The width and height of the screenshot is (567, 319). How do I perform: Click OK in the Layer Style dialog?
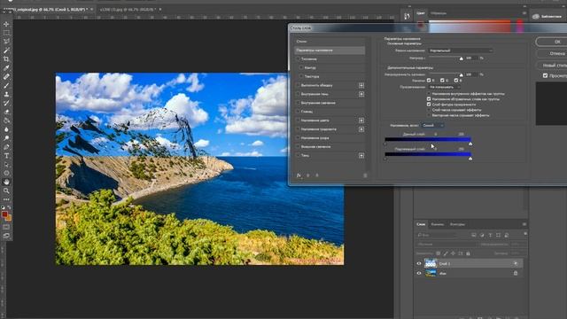(552, 42)
